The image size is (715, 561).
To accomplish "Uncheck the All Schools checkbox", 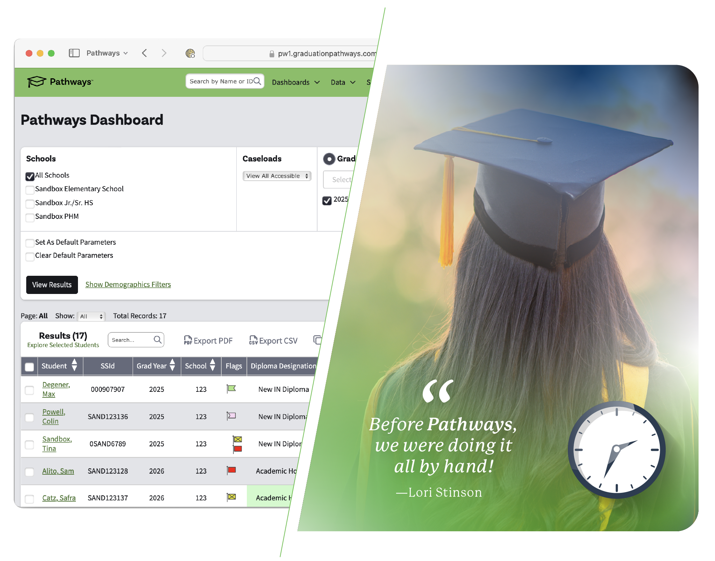I will pyautogui.click(x=30, y=177).
